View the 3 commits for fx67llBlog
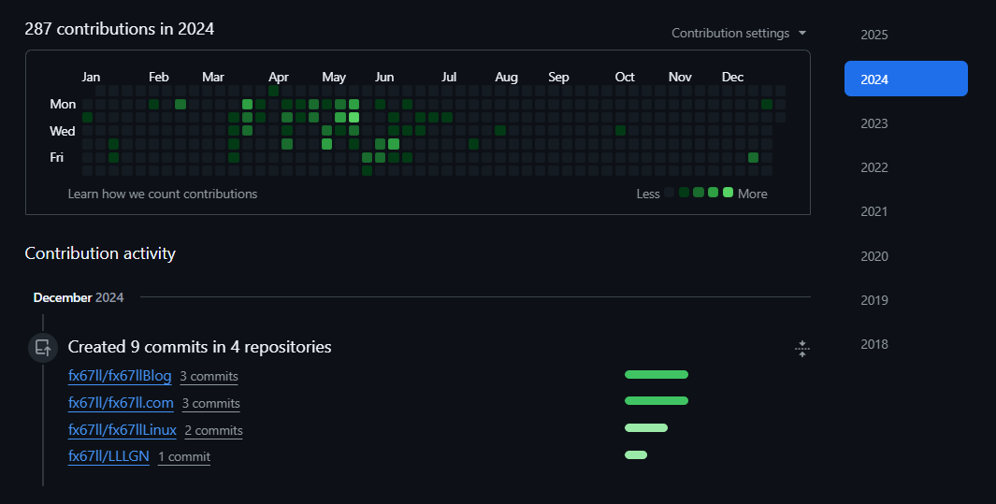 (209, 377)
